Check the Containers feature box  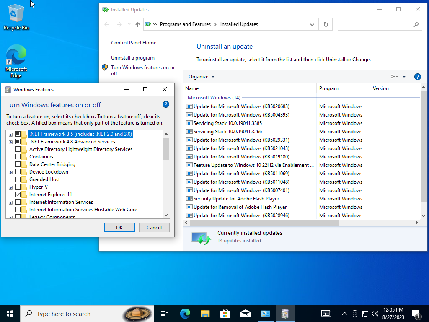coord(18,157)
